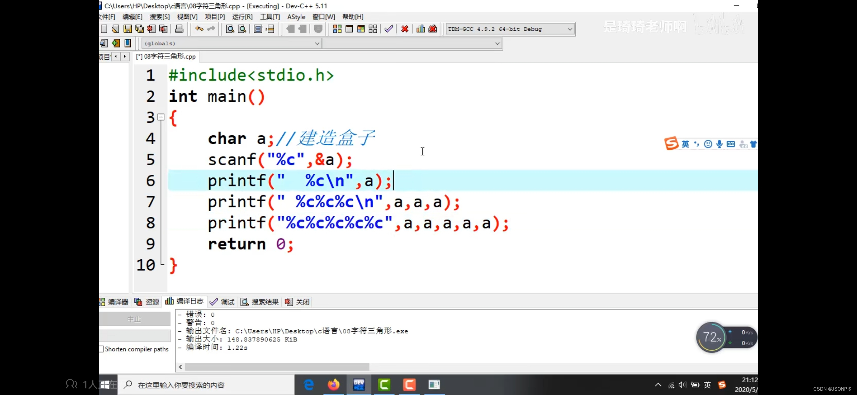Click the Undo arrow icon
This screenshot has height=395, width=857.
click(199, 29)
